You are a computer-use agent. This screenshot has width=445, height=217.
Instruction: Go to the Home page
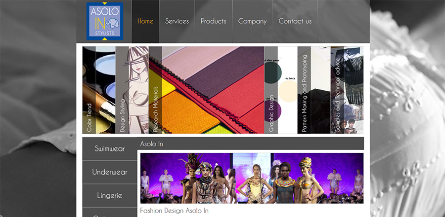145,21
